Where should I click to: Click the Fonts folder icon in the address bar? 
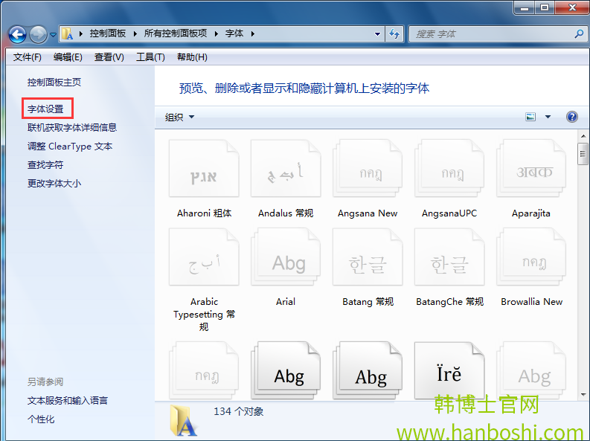pos(68,33)
